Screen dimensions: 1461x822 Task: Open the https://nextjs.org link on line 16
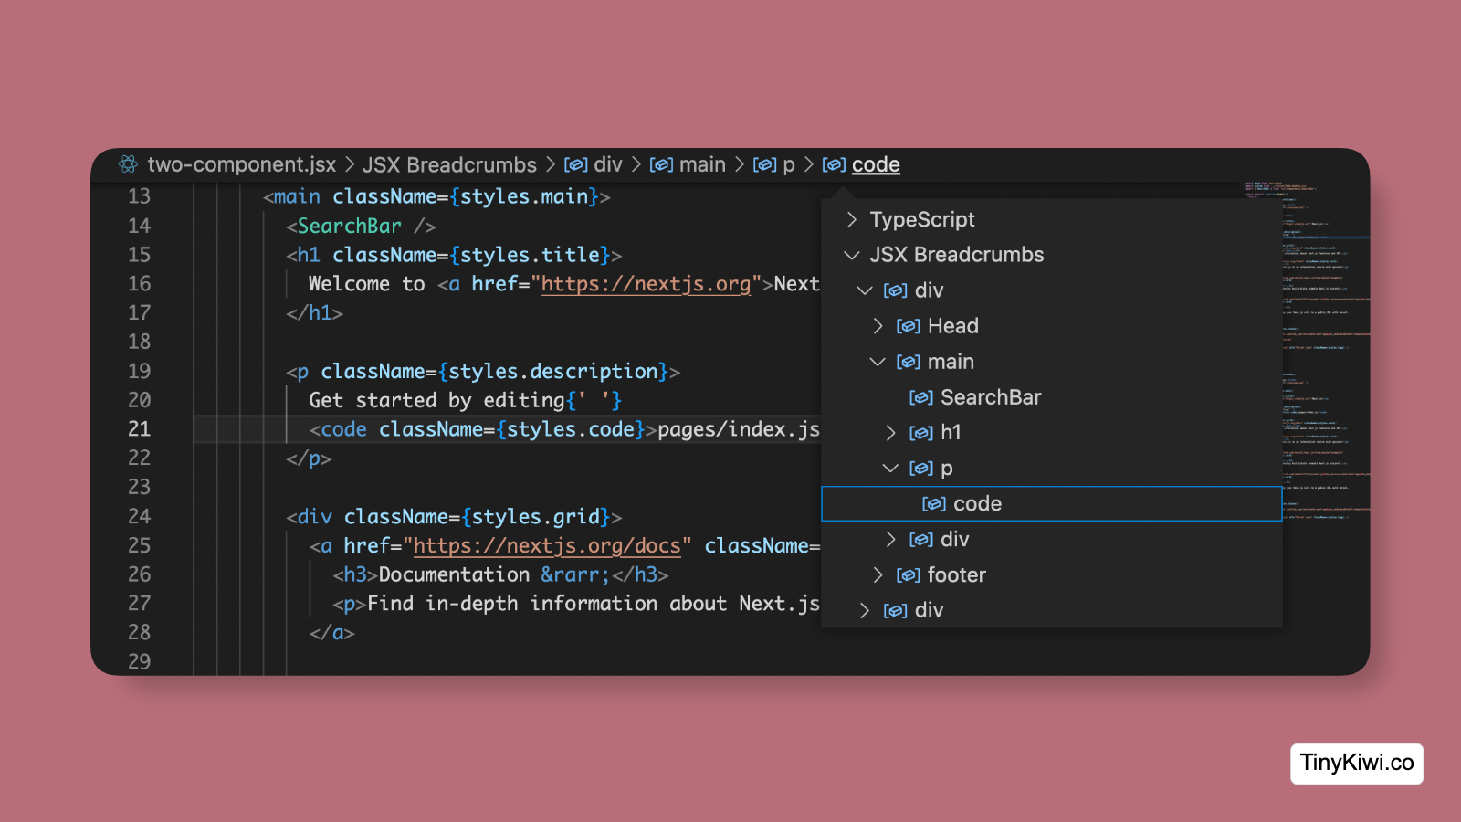click(646, 284)
